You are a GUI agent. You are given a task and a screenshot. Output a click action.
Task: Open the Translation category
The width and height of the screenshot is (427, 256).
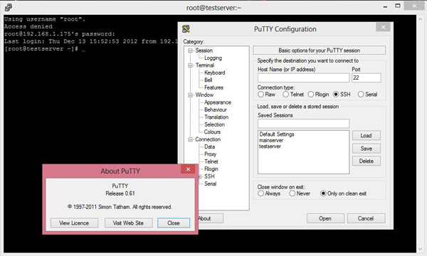pos(216,117)
